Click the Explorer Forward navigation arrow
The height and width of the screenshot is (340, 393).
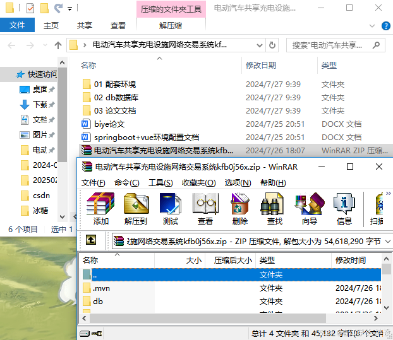30,45
